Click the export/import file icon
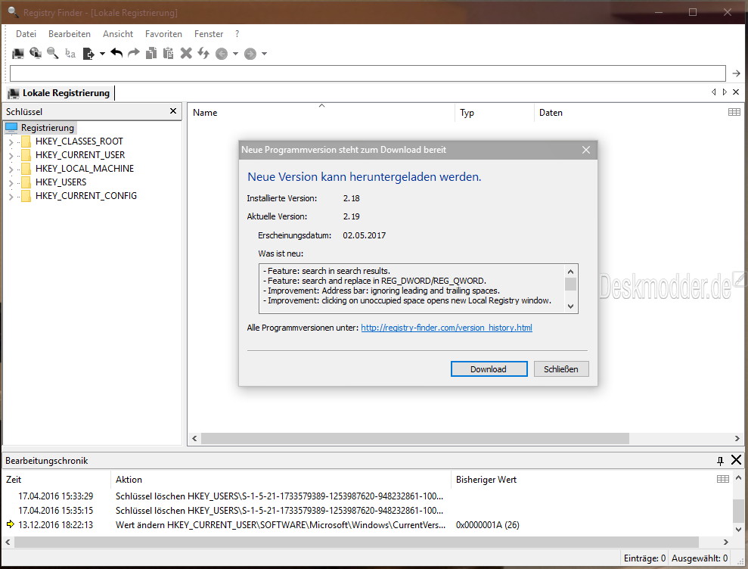748x569 pixels. (x=88, y=54)
